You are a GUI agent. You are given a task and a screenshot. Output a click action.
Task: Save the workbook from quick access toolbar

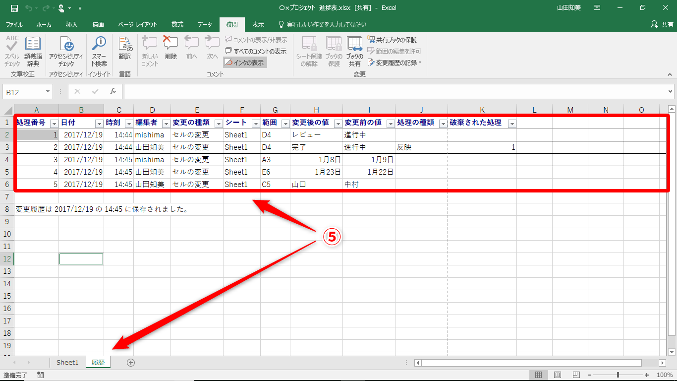click(14, 8)
